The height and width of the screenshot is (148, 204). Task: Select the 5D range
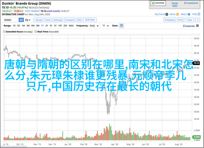coord(18,26)
